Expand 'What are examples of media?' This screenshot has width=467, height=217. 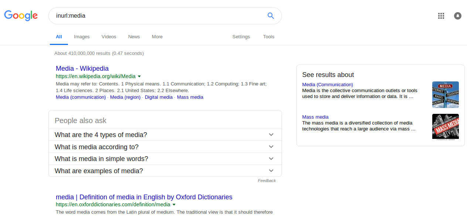pos(165,171)
